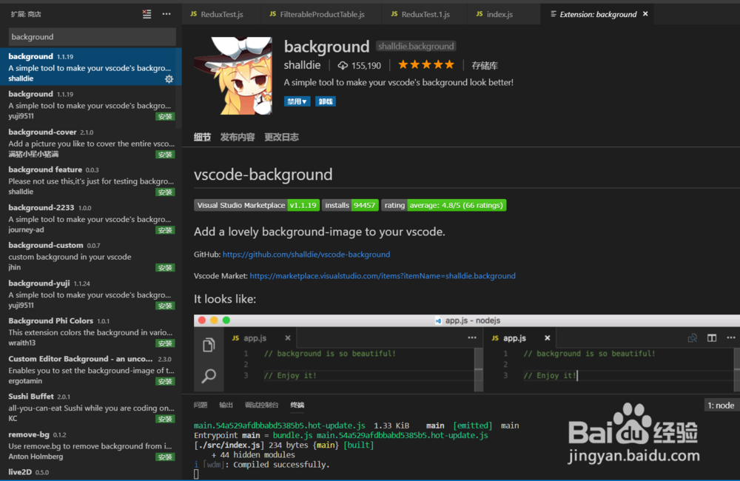Image resolution: width=740 pixels, height=481 pixels.
Task: Install Custom Editor Background extension
Action: [x=165, y=381]
